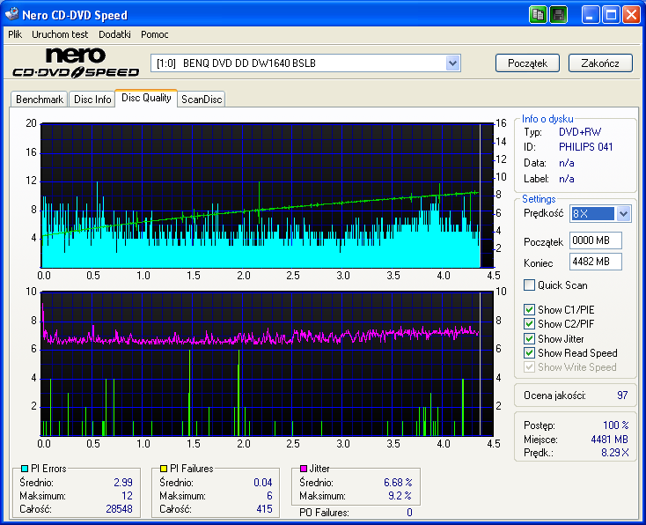Switch to the ScanDisc tab
This screenshot has width=646, height=525.
tap(202, 100)
